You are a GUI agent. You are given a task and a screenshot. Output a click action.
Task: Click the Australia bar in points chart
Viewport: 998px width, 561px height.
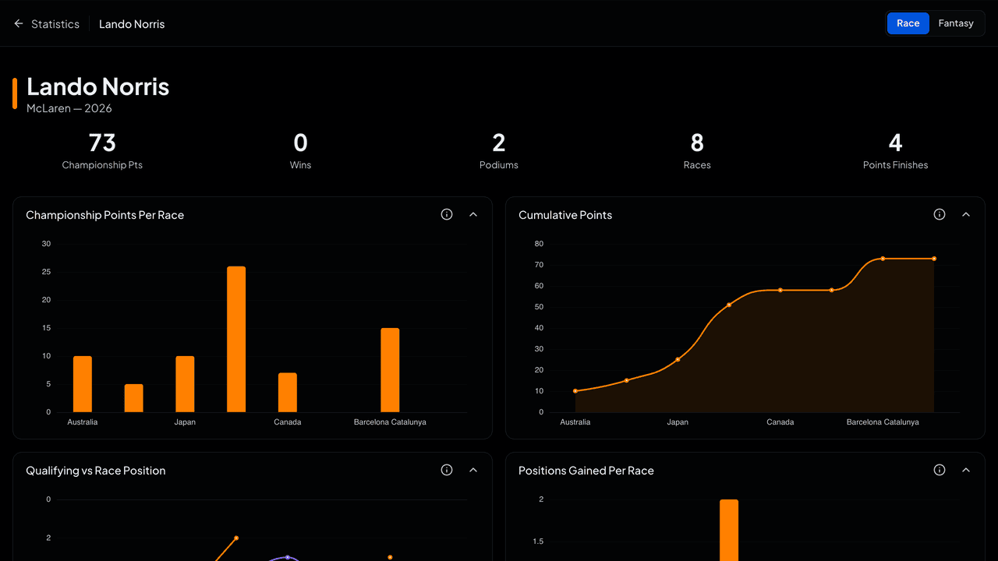(x=83, y=384)
